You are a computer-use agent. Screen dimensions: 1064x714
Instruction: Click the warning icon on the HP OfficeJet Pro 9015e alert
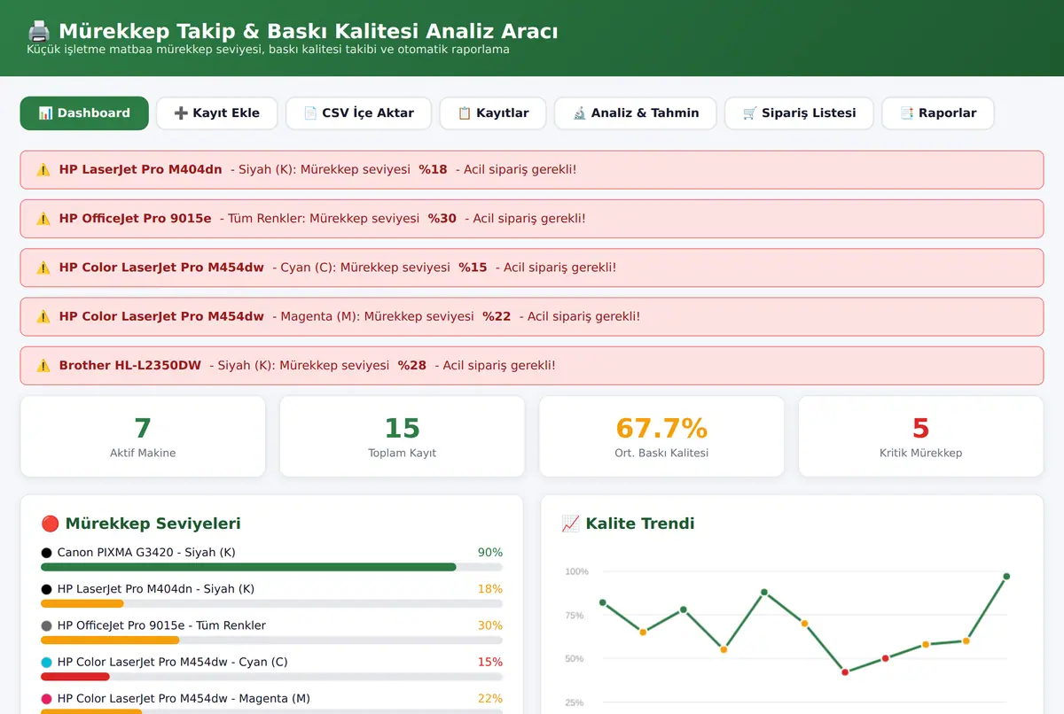pyautogui.click(x=43, y=219)
